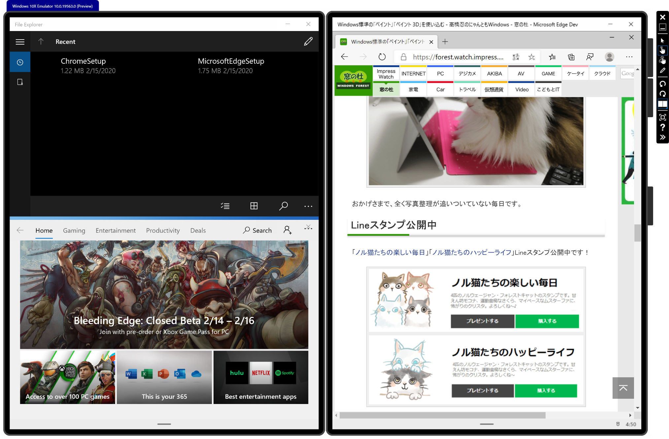This screenshot has height=439, width=669.
Task: Expand the emulator additional tools chevron
Action: pos(662,137)
